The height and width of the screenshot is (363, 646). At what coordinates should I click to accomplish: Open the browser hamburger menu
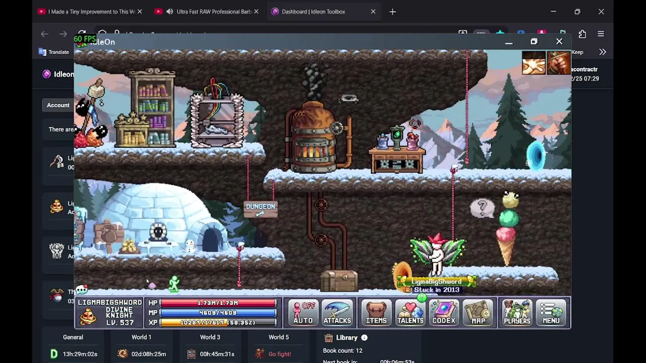click(x=601, y=34)
